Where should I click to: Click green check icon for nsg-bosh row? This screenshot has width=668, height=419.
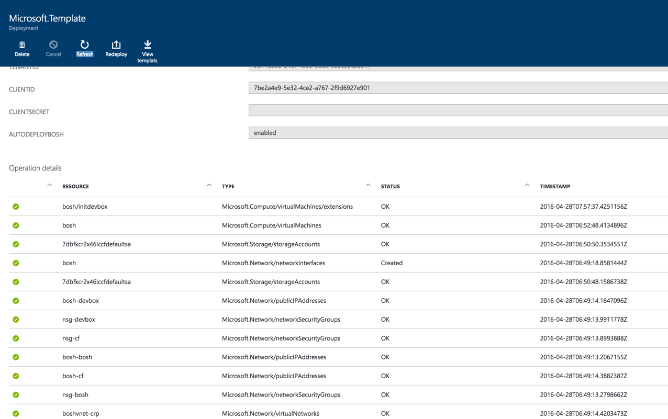[x=16, y=395]
